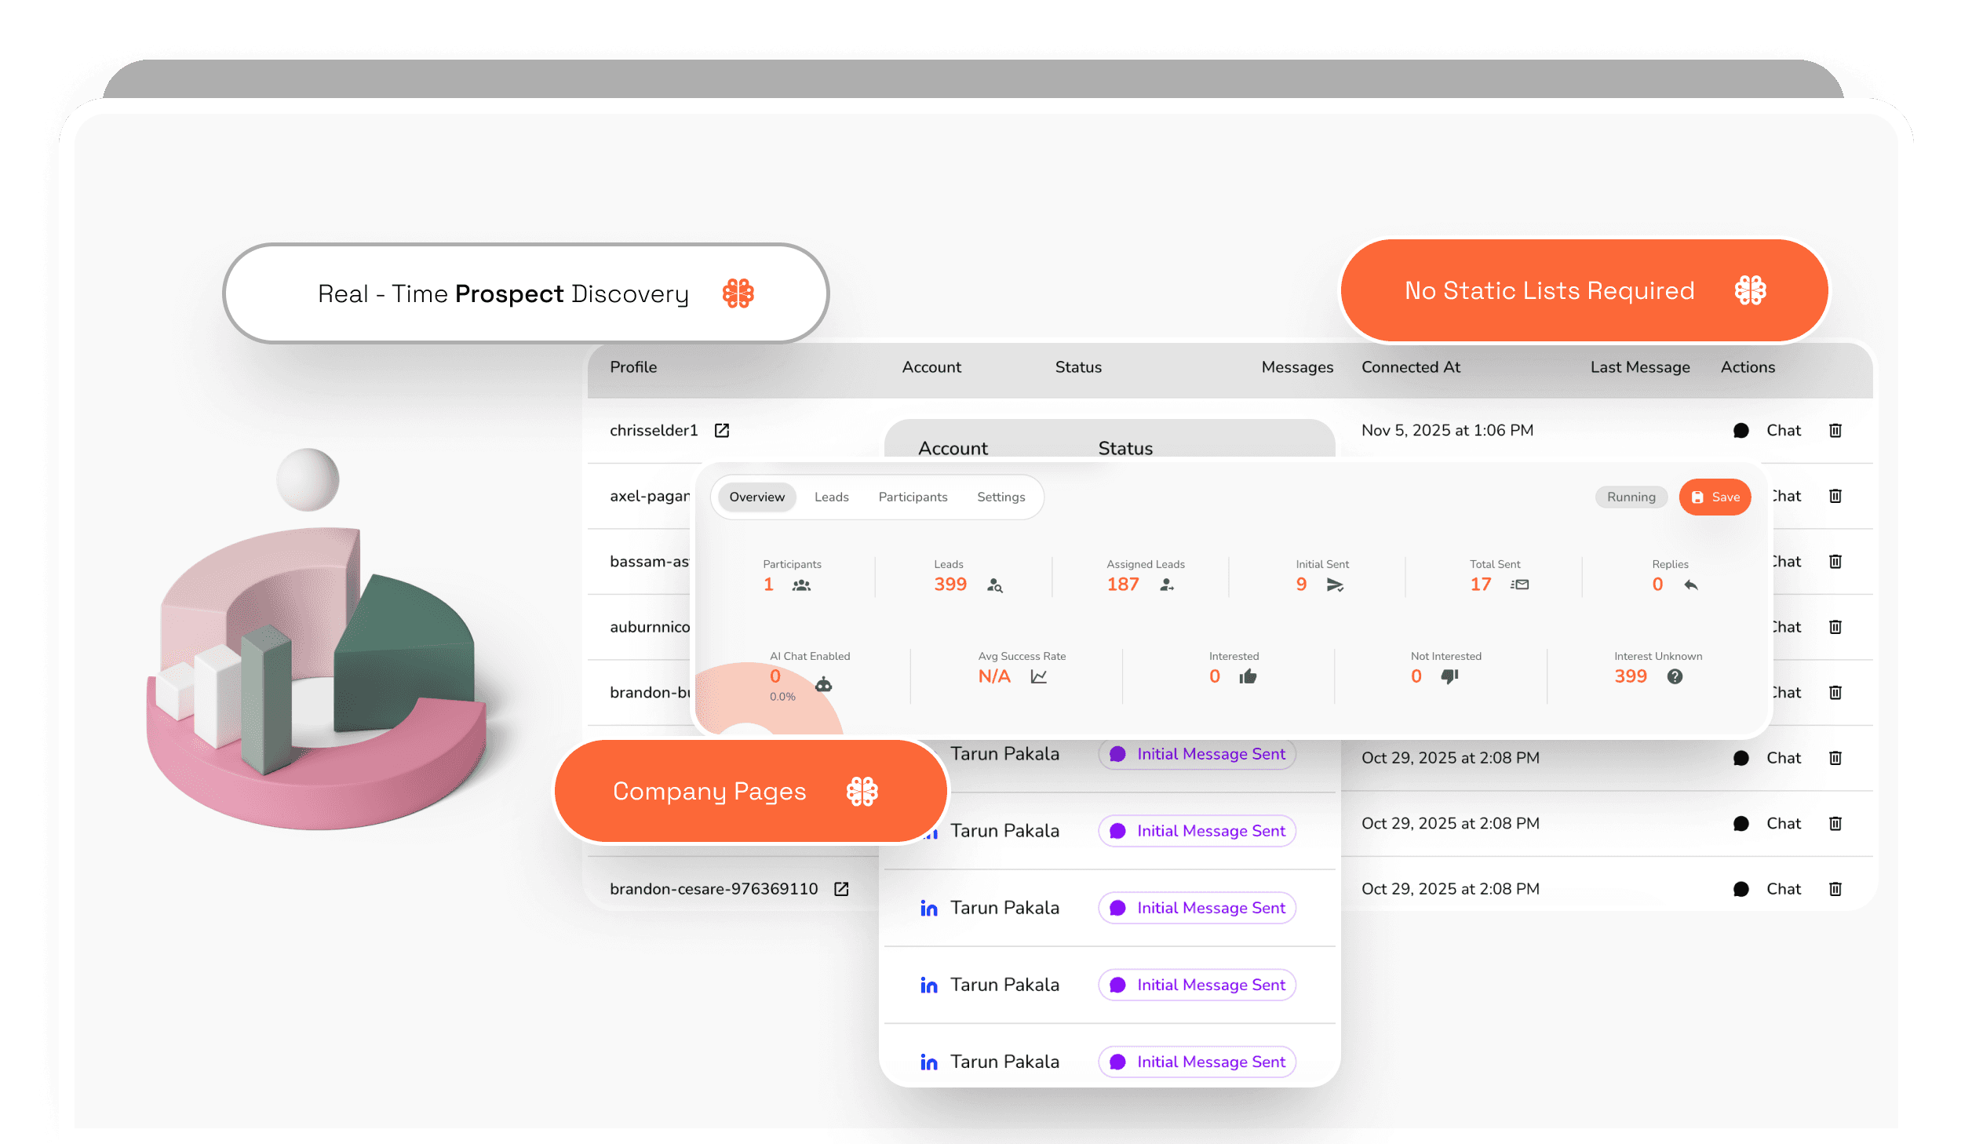1972x1144 pixels.
Task: Go to the Settings tab
Action: pyautogui.click(x=1001, y=497)
